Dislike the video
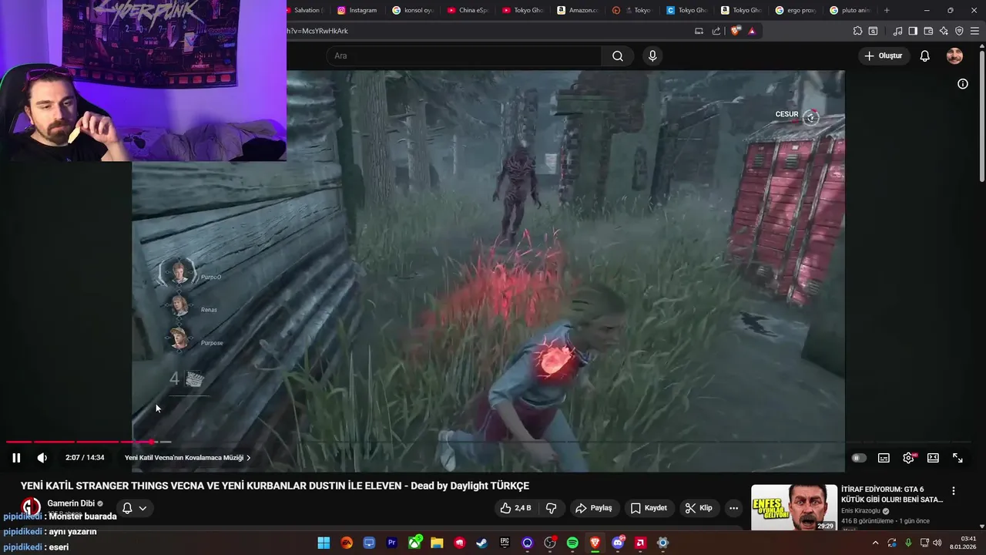Screen dimensions: 986x555 (552, 508)
